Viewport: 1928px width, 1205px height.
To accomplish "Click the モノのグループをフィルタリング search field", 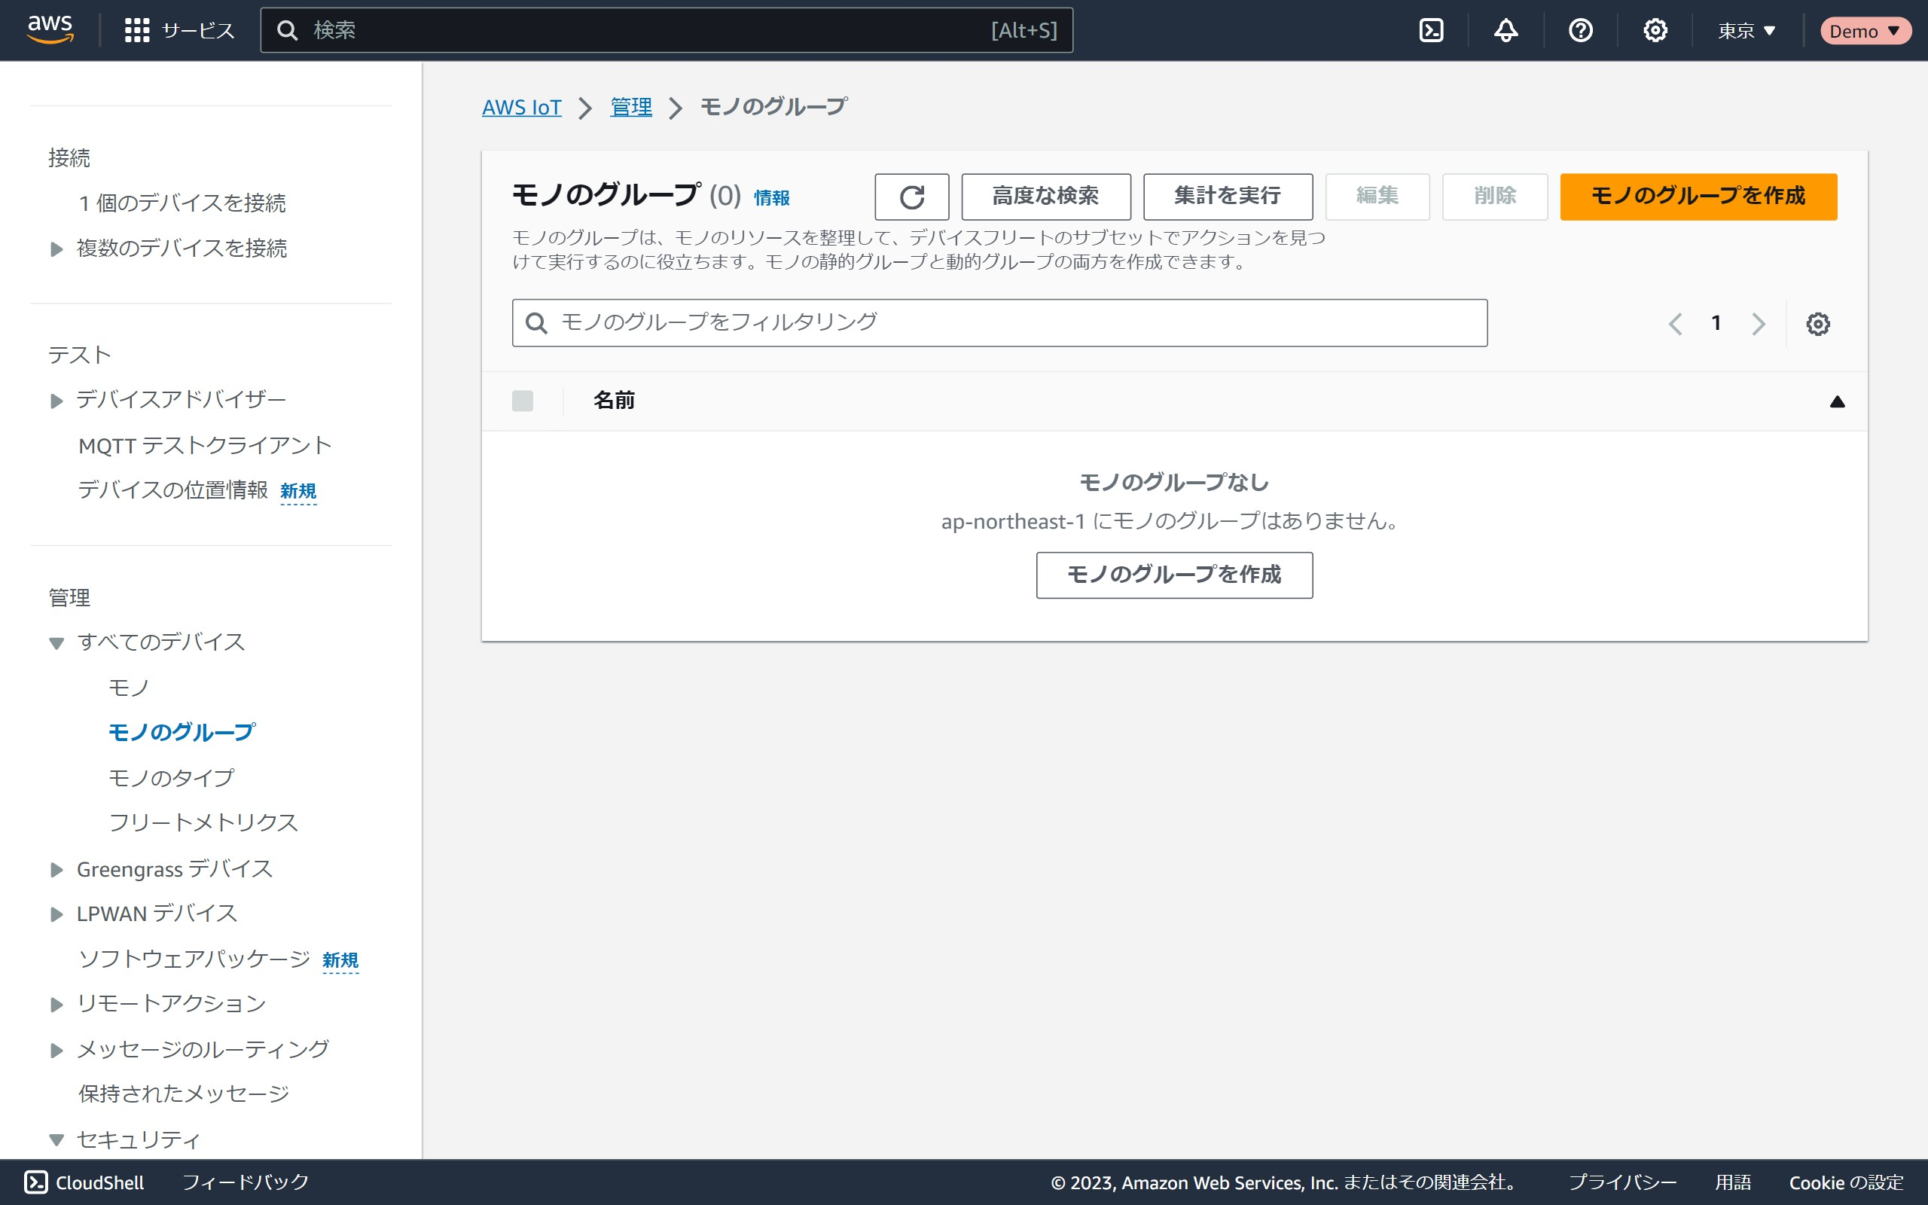I will 1011,323.
